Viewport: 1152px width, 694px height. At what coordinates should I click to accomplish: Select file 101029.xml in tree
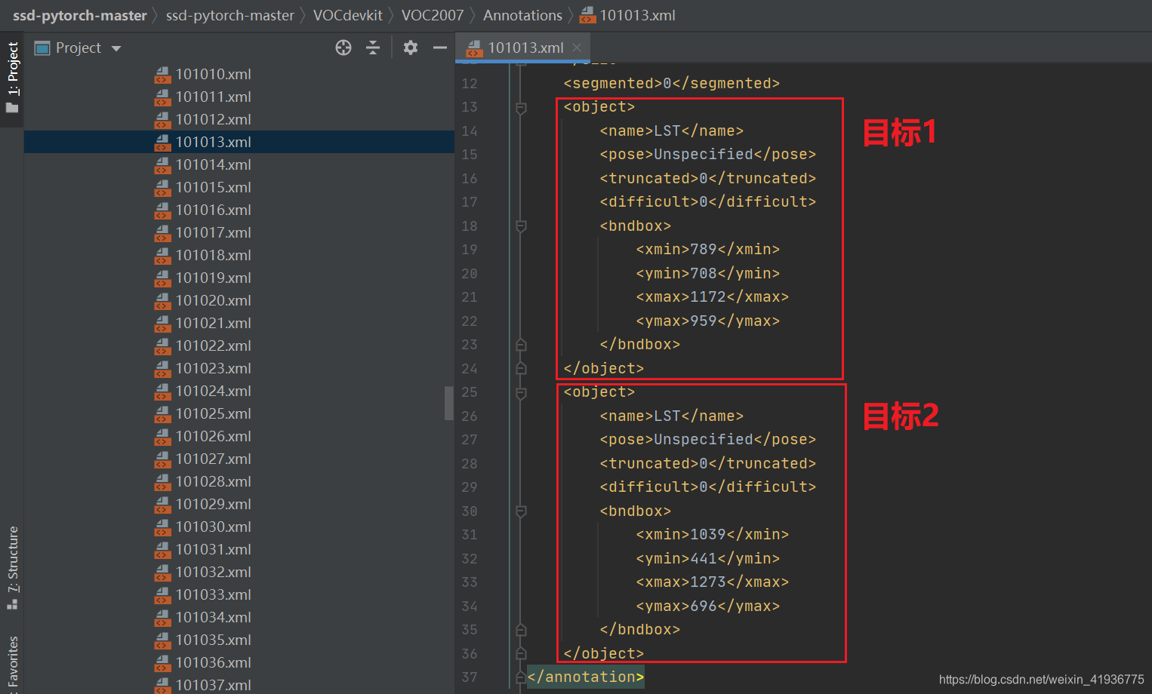click(213, 504)
